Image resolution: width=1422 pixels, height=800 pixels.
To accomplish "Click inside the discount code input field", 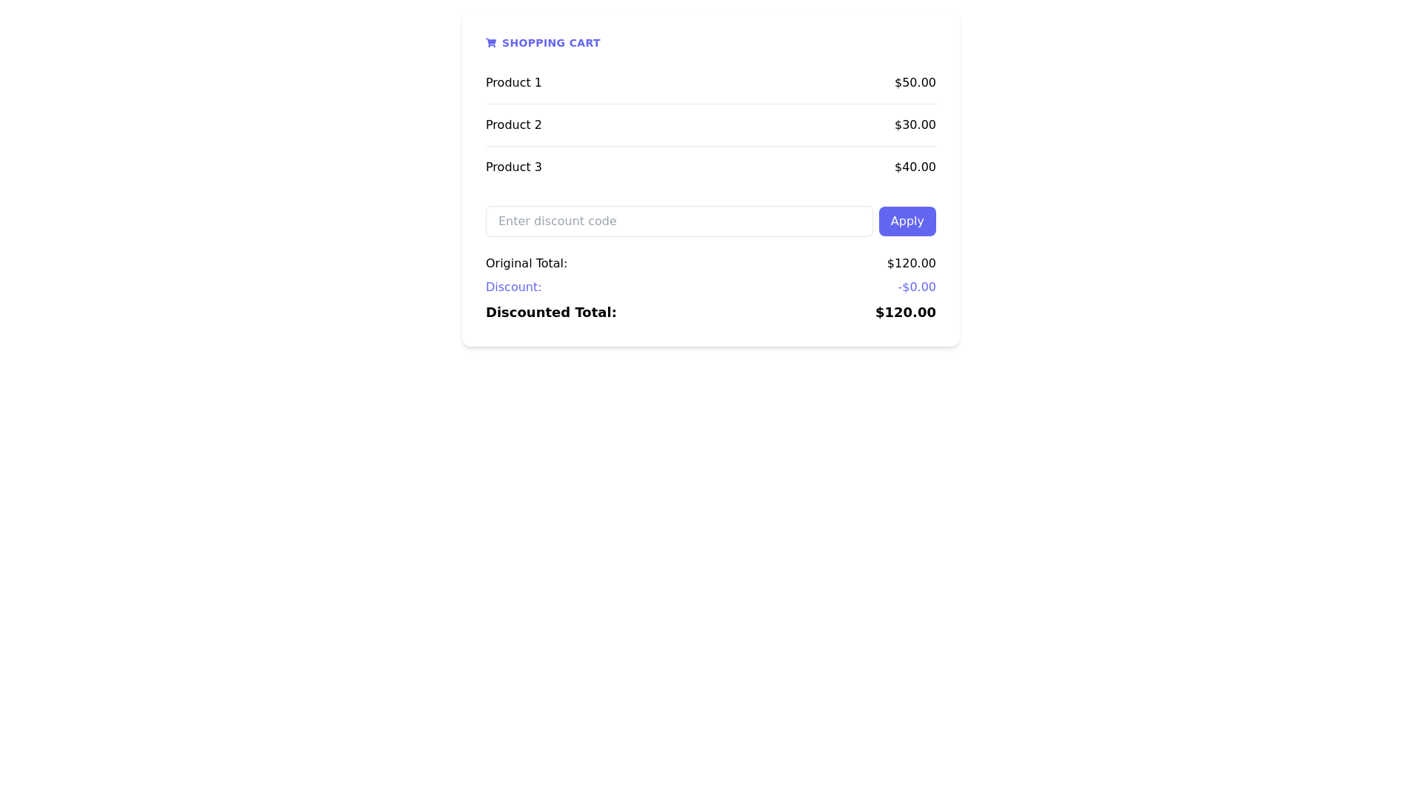I will point(678,221).
